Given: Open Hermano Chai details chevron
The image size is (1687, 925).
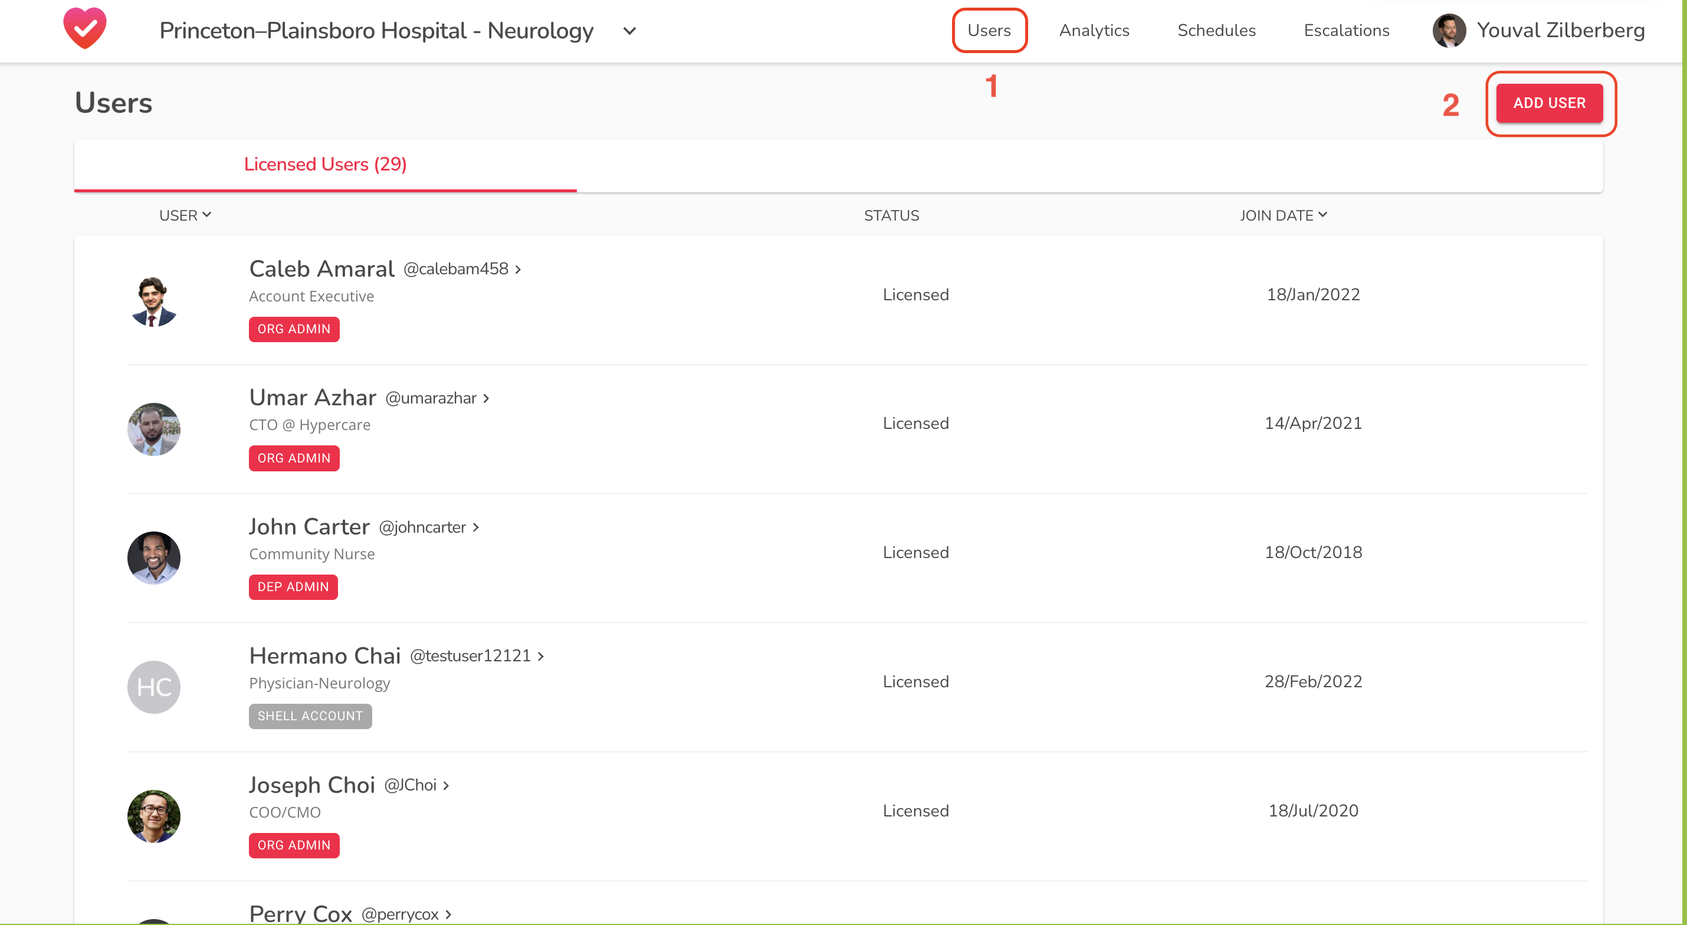Looking at the screenshot, I should pyautogui.click(x=541, y=657).
